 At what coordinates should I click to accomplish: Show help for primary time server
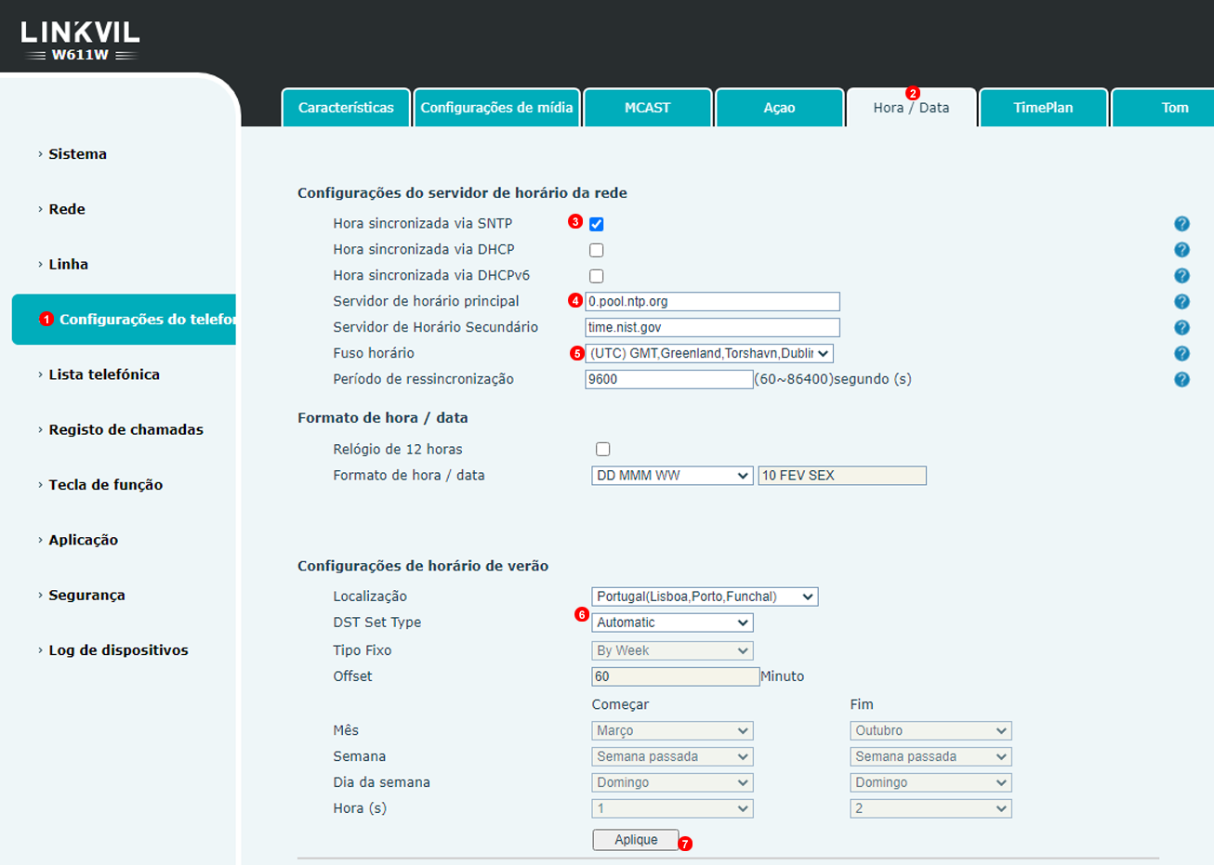coord(1181,302)
